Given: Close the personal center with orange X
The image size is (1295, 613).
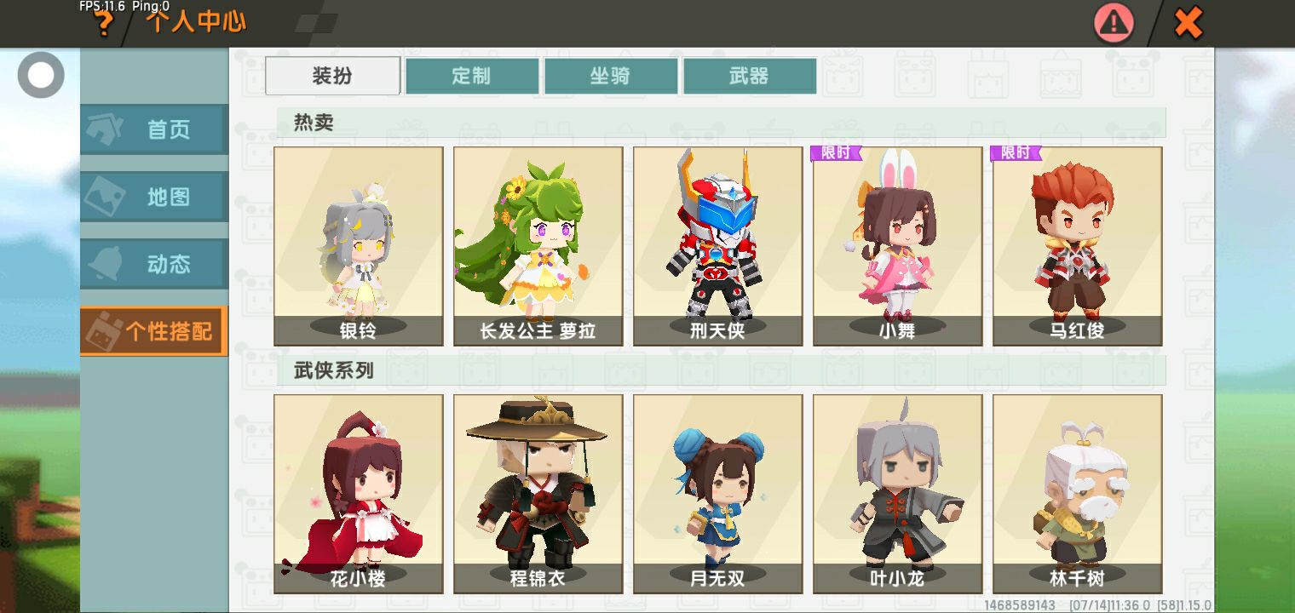Looking at the screenshot, I should [x=1188, y=23].
